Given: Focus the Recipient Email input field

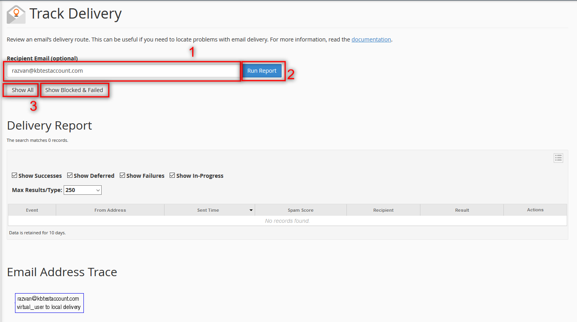Looking at the screenshot, I should click(x=123, y=71).
